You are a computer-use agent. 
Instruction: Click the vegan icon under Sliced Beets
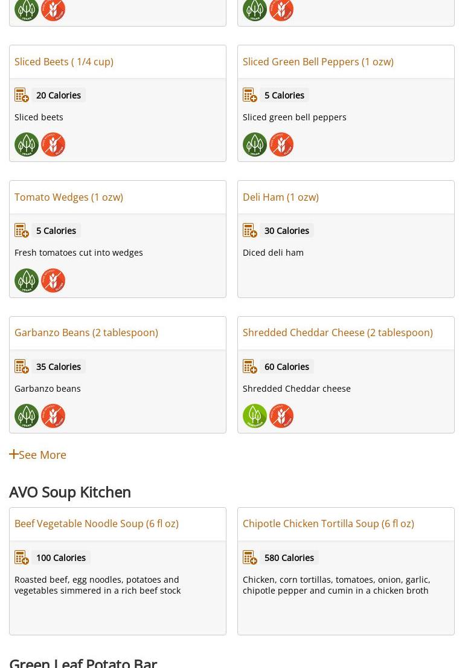point(27,144)
